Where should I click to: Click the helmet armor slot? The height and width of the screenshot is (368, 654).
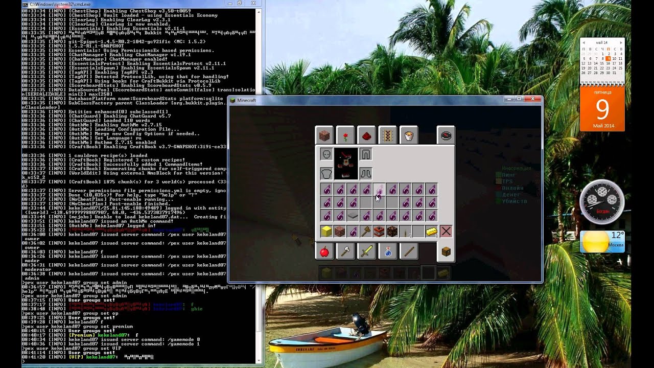pos(326,154)
